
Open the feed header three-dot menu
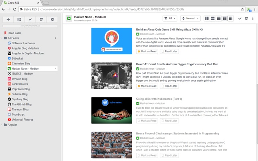253,19
